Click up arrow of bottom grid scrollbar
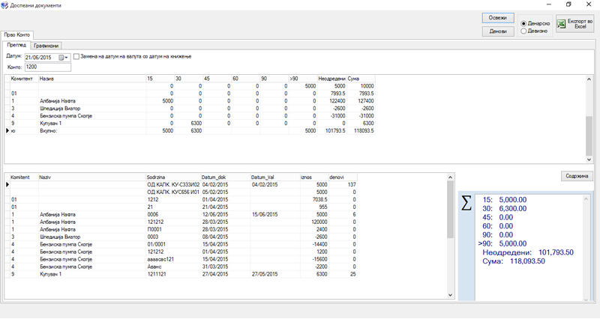 point(450,177)
